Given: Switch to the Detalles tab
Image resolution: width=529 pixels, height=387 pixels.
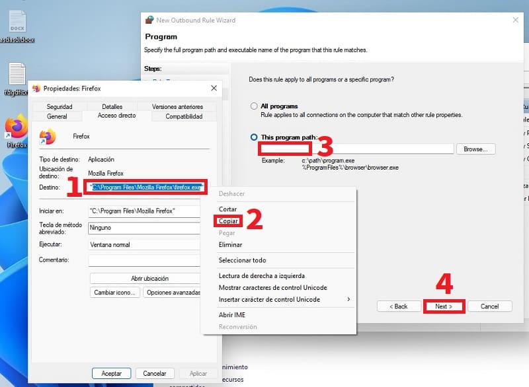Looking at the screenshot, I should pos(112,106).
